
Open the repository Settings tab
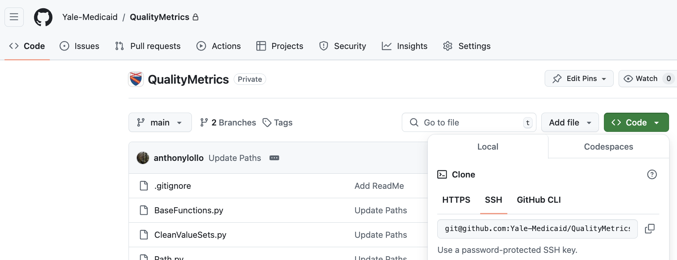click(467, 46)
